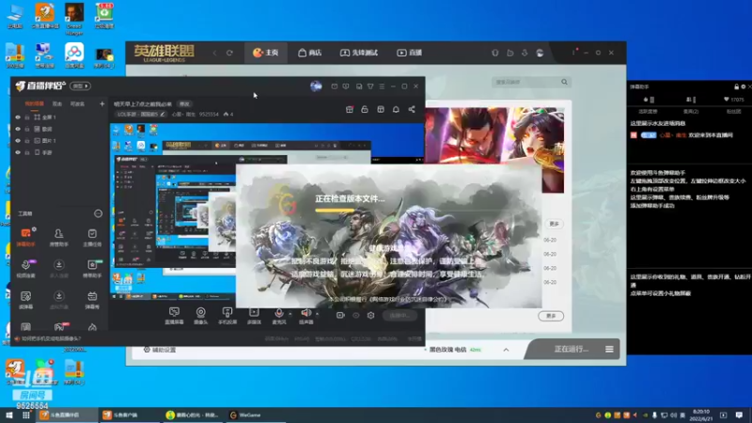Click upper 更多 button in news list
This screenshot has height=423, width=752.
click(554, 224)
